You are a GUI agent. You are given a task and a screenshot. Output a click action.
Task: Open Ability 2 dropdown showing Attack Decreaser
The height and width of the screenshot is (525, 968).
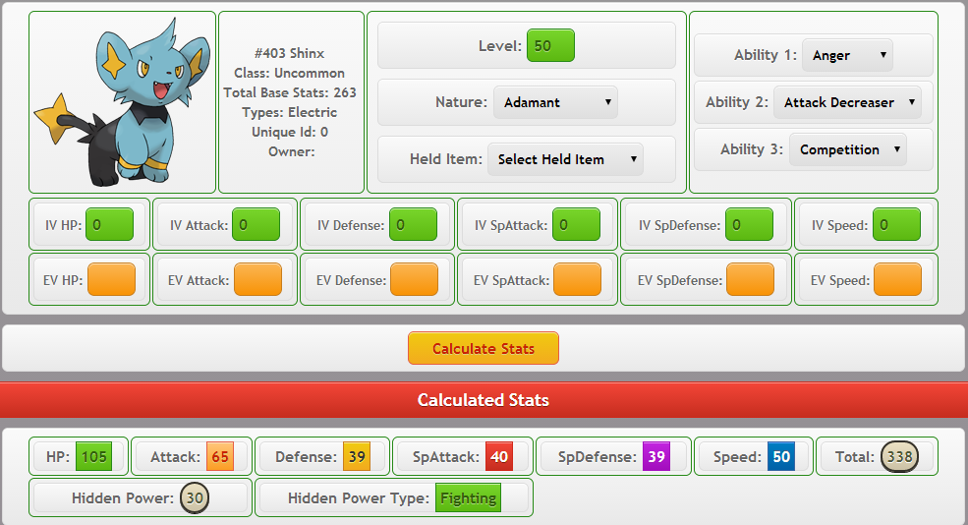[847, 102]
